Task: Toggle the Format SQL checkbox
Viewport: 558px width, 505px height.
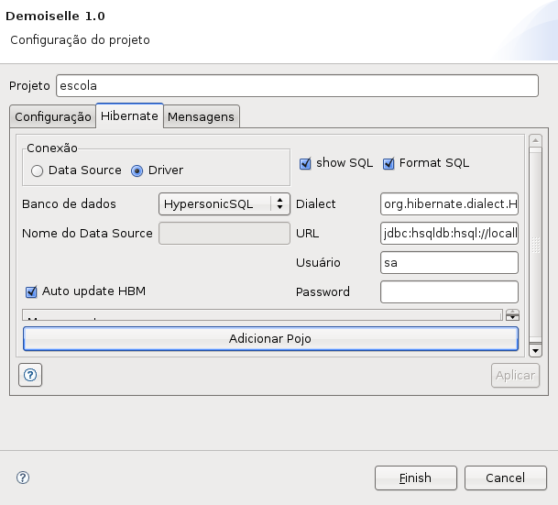Action: 388,163
